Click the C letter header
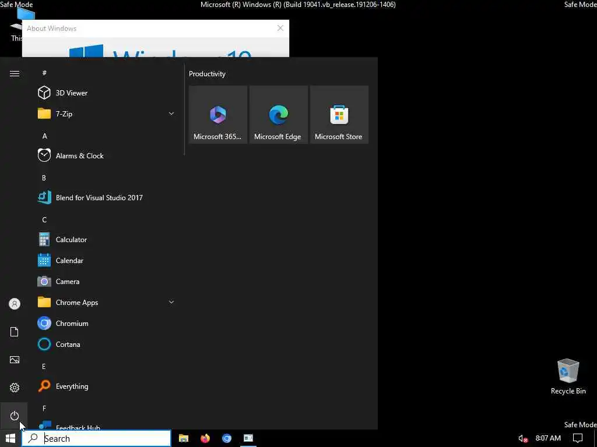The width and height of the screenshot is (597, 447). (x=44, y=219)
